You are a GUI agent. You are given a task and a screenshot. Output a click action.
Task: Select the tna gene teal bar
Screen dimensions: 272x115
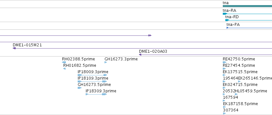(x=247, y=6)
